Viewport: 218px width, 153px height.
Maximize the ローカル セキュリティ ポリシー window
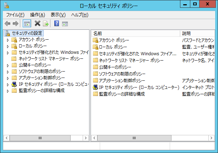(x=195, y=4)
